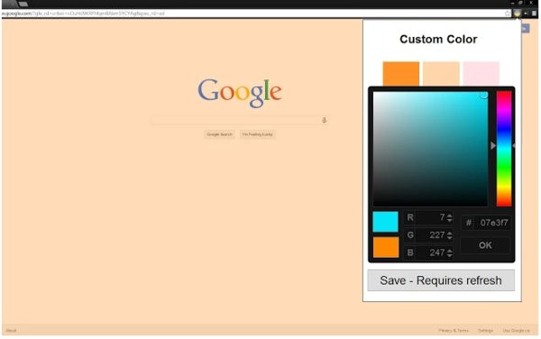Screen dimensions: 541x339
Task: Click the Save - Requires refresh button
Action: tap(441, 280)
